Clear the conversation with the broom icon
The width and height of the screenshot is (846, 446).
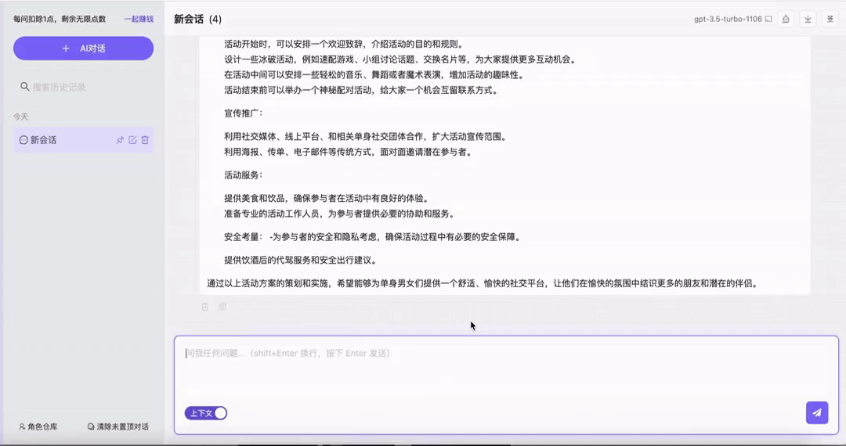786,19
